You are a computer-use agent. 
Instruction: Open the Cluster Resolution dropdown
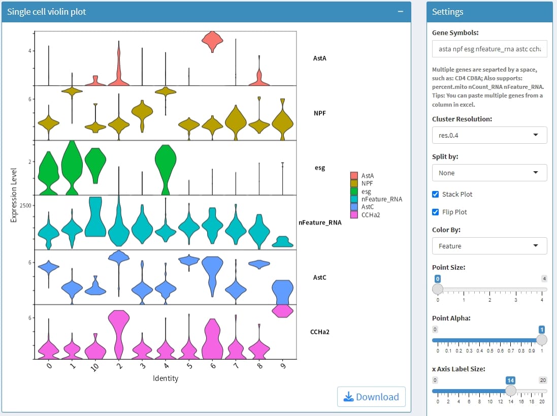[489, 135]
